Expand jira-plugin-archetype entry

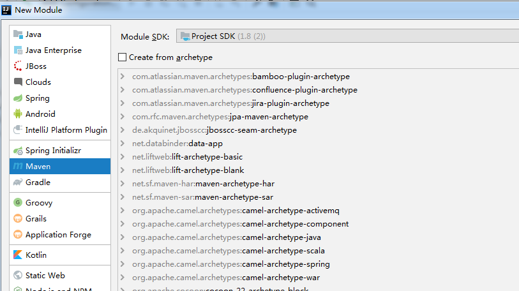[123, 103]
